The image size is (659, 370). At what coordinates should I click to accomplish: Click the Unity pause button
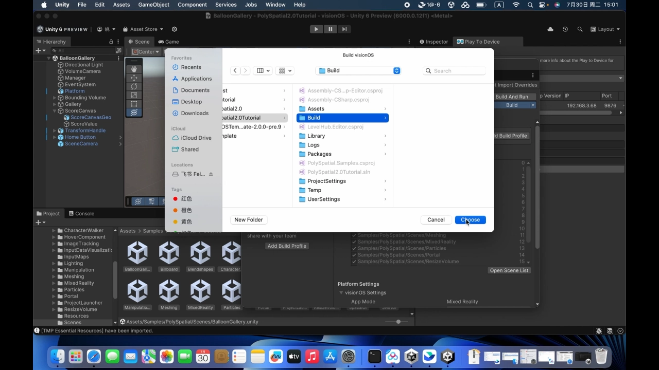pos(330,29)
